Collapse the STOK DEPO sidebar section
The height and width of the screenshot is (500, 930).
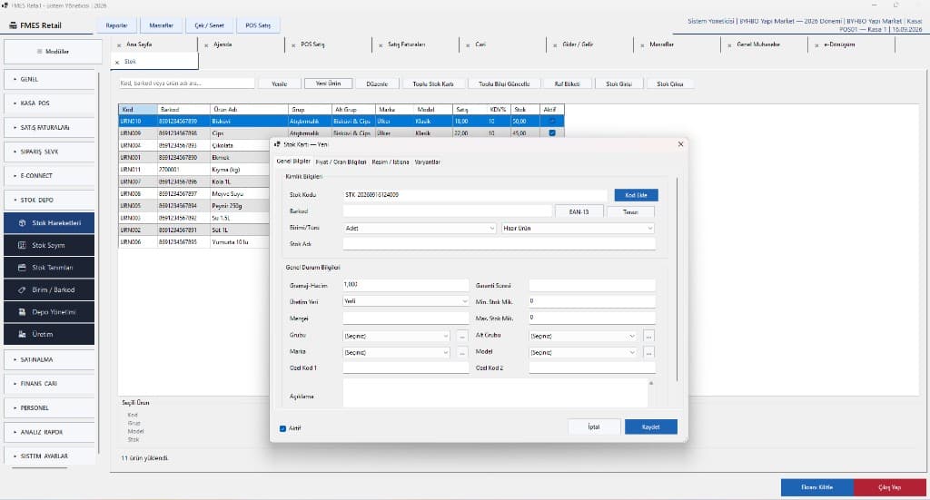(49, 201)
